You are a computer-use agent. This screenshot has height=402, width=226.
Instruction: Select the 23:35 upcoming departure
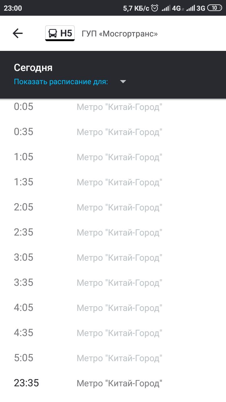113,383
